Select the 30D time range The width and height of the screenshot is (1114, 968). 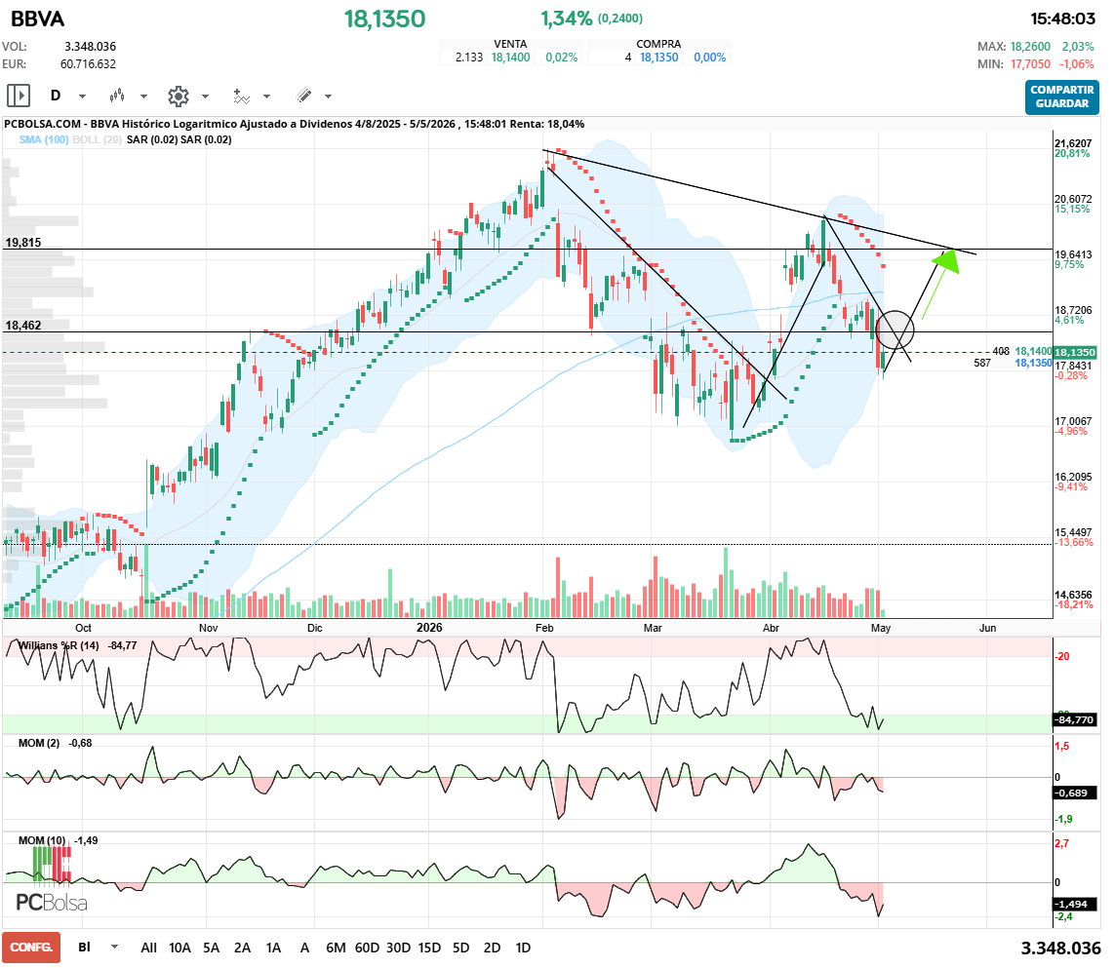[398, 948]
